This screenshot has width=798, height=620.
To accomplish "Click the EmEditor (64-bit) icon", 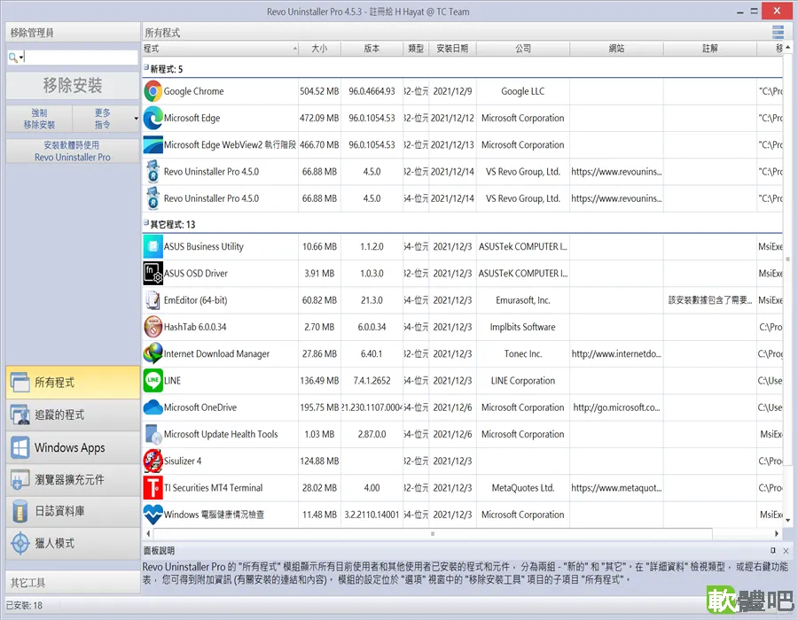I will (x=153, y=300).
